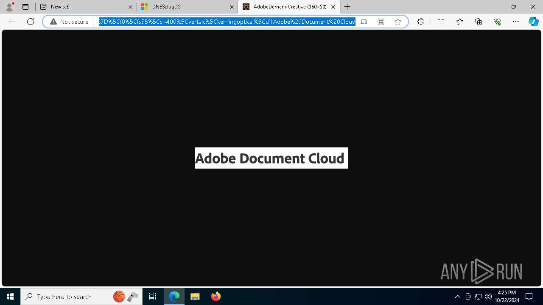The image size is (543, 305).
Task: Switch to the DNEScluqDS tab
Action: pyautogui.click(x=188, y=7)
